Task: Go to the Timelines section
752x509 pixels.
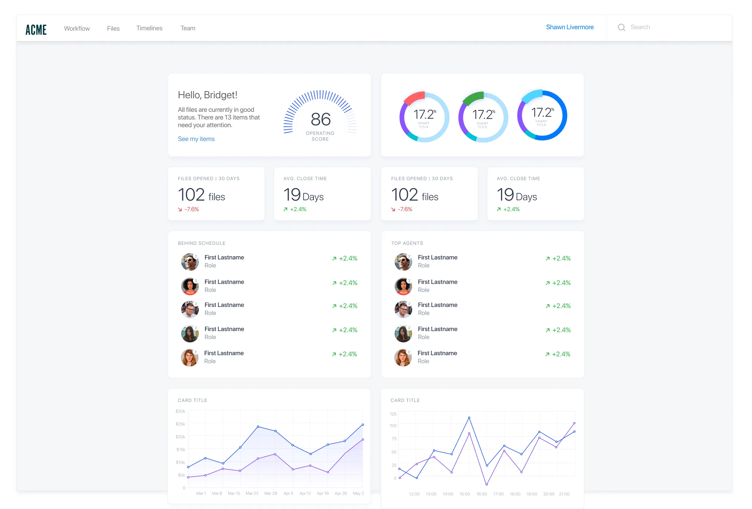Action: 149,28
